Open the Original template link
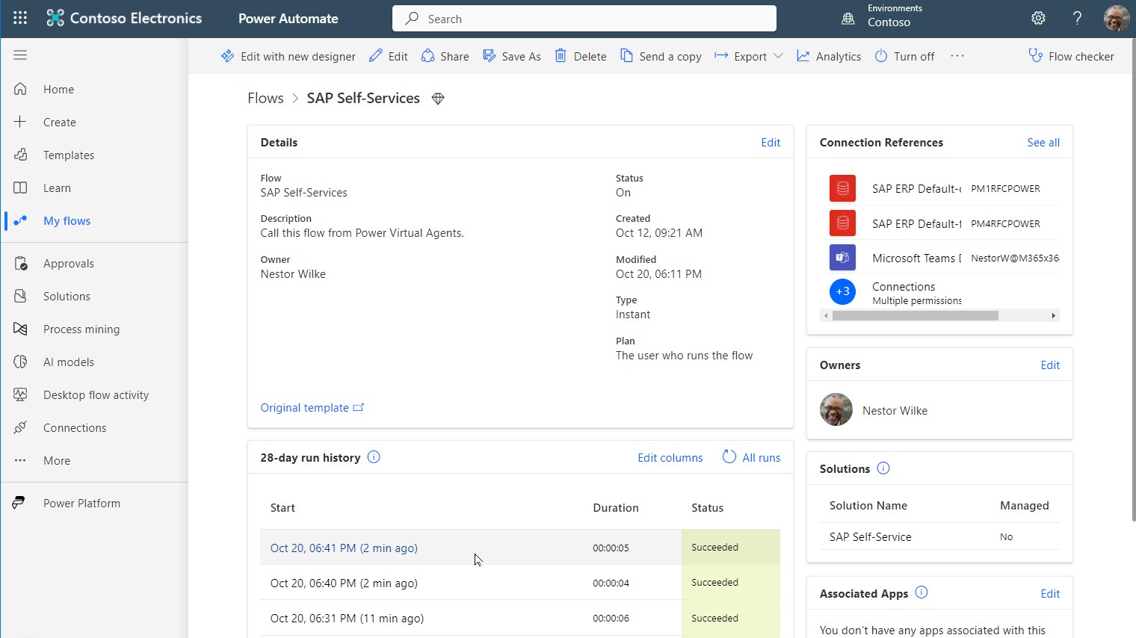This screenshot has height=638, width=1136. point(312,407)
